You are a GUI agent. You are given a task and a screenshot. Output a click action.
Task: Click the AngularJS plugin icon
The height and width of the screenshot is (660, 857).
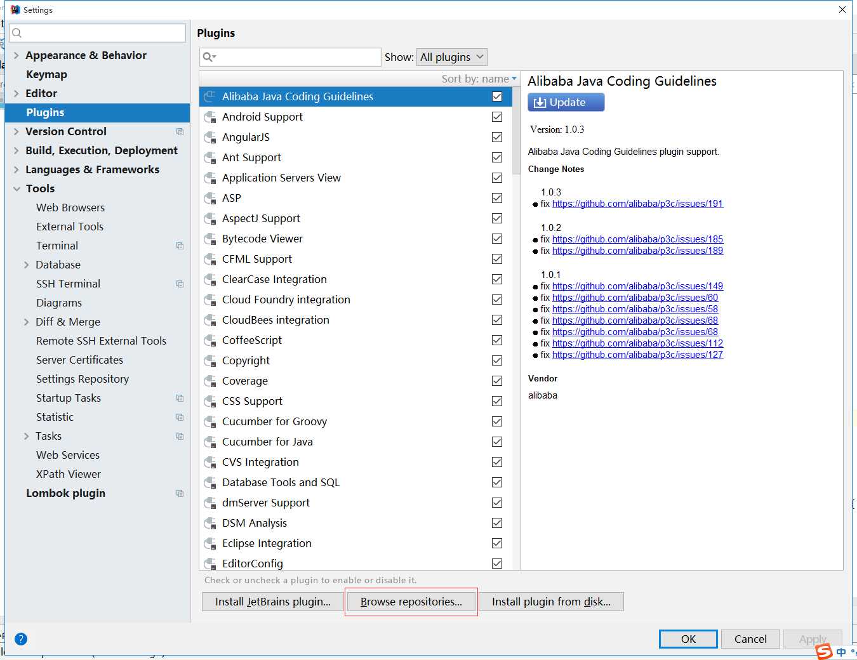(x=210, y=137)
